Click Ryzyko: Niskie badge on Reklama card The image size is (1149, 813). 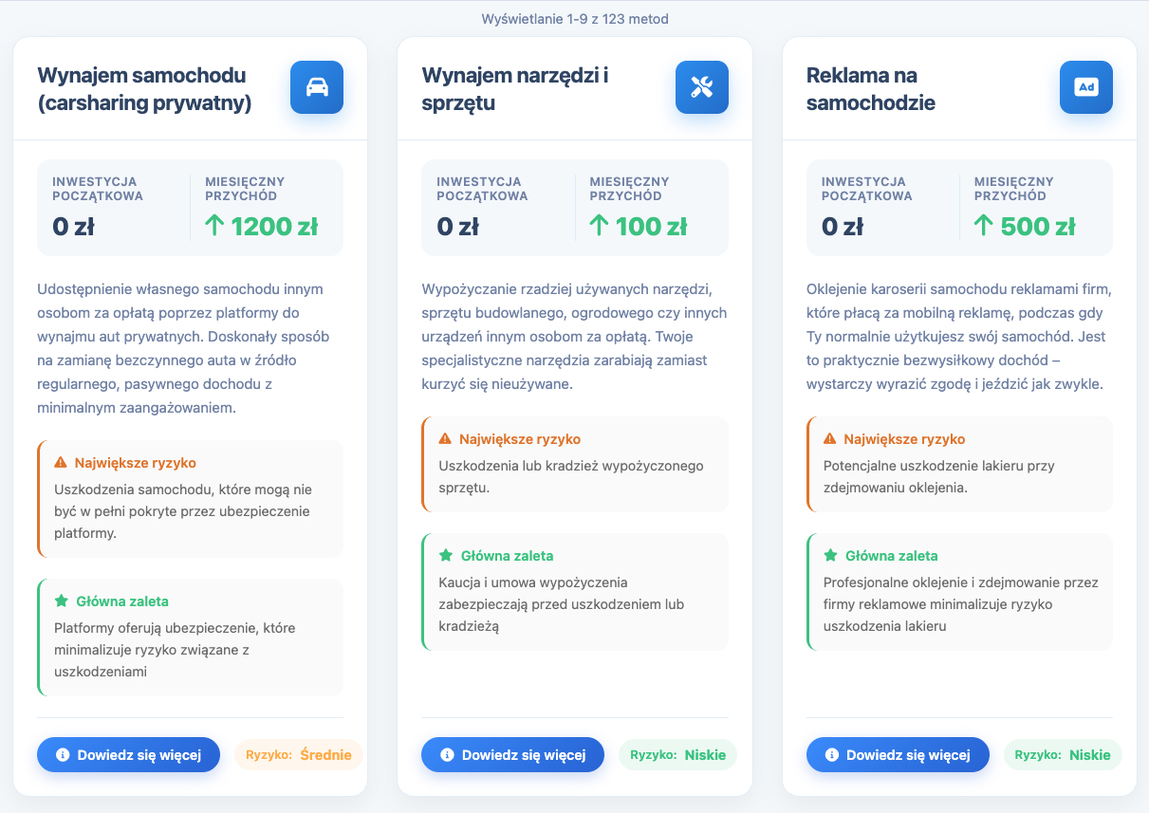pyautogui.click(x=1062, y=755)
